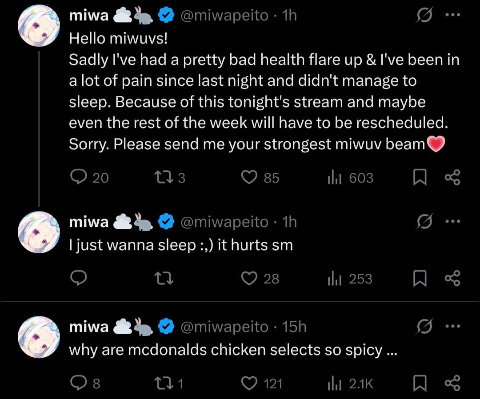The image size is (480, 399).
Task: Retweet the health flare up tweet
Action: click(x=165, y=178)
